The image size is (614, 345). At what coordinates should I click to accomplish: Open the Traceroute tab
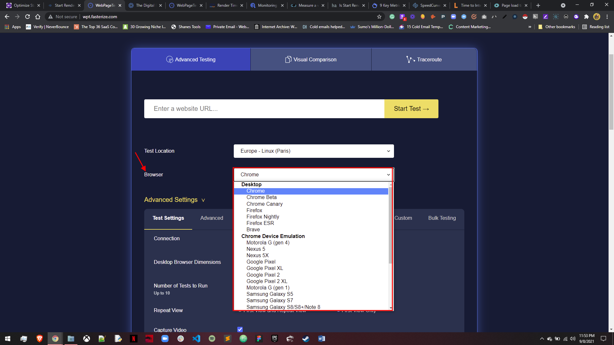click(424, 59)
